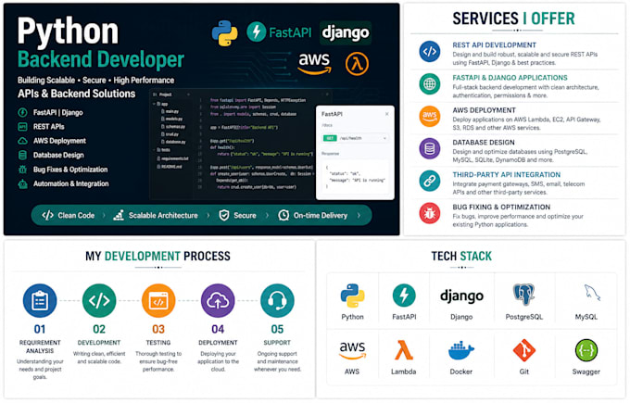Click the Git logo in Tech Stack
Image resolution: width=630 pixels, height=403 pixels.
[x=524, y=350]
